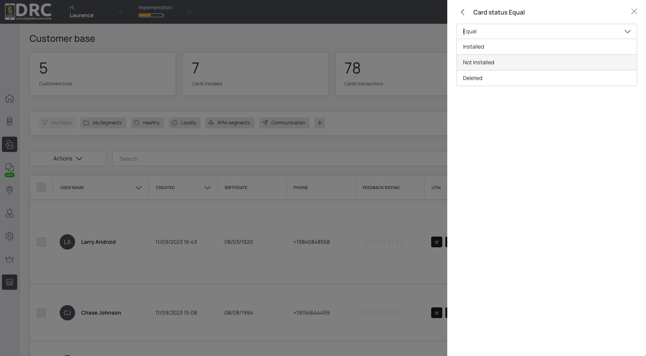Viewport: 646px width, 356px height.
Task: Click the BIRTHDATE column header
Action: [x=236, y=188]
